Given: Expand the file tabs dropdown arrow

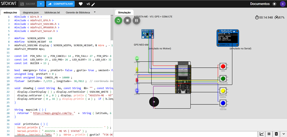Looking at the screenshot, I should [x=95, y=12].
